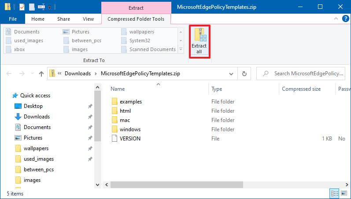The width and height of the screenshot is (351, 199).
Task: Click the zip folder icon in address bar
Action: coord(52,73)
